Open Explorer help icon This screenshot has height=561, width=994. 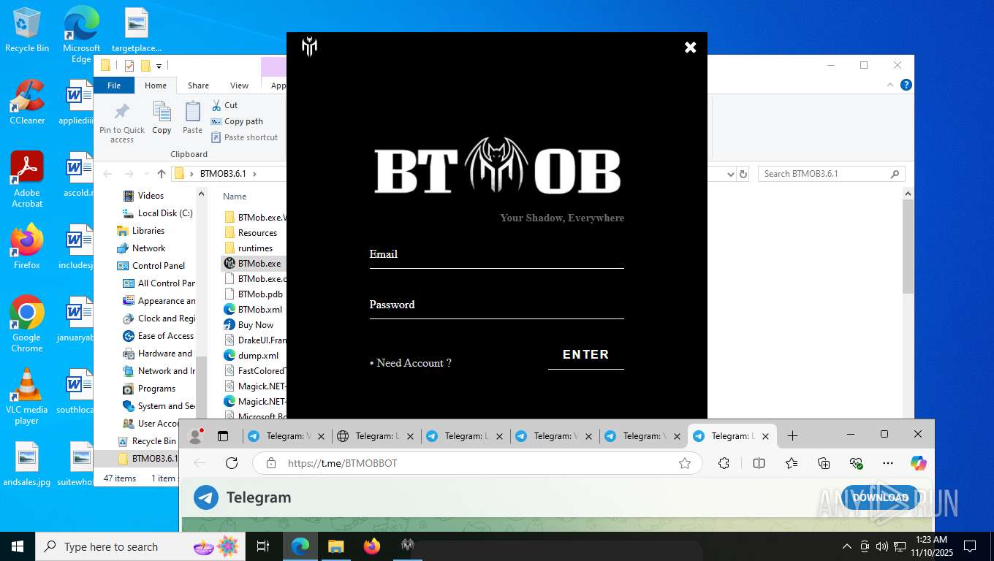click(x=906, y=85)
